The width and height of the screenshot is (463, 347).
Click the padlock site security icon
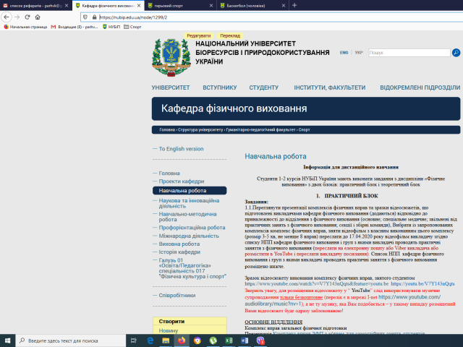pyautogui.click(x=95, y=17)
